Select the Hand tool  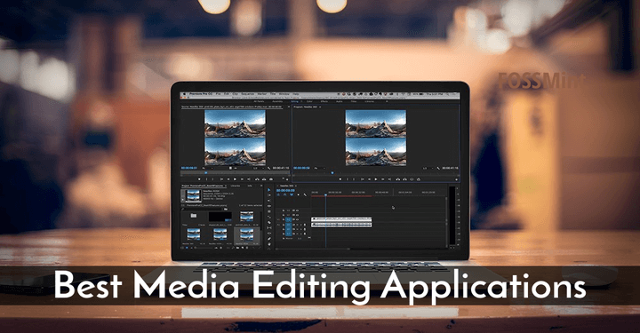[x=269, y=244]
